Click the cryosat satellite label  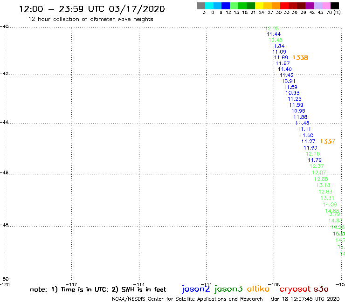tap(295, 289)
